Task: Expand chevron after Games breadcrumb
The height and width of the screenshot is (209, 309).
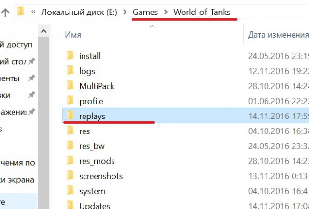Action: point(166,12)
